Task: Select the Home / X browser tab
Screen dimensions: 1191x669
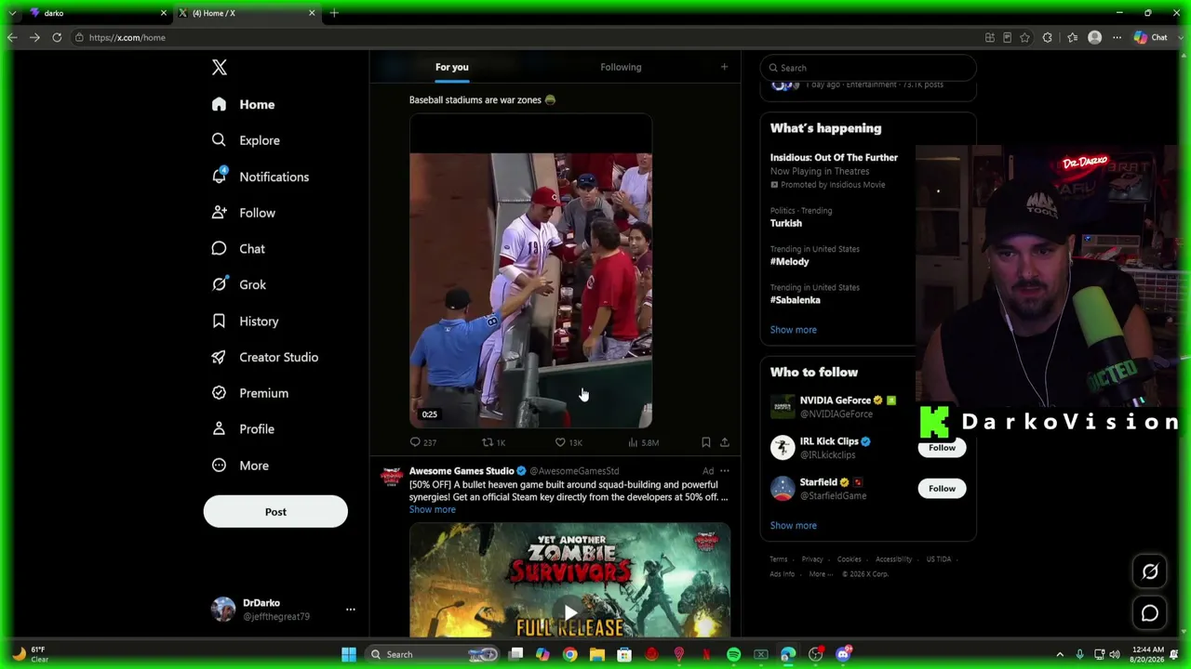Action: point(246,13)
